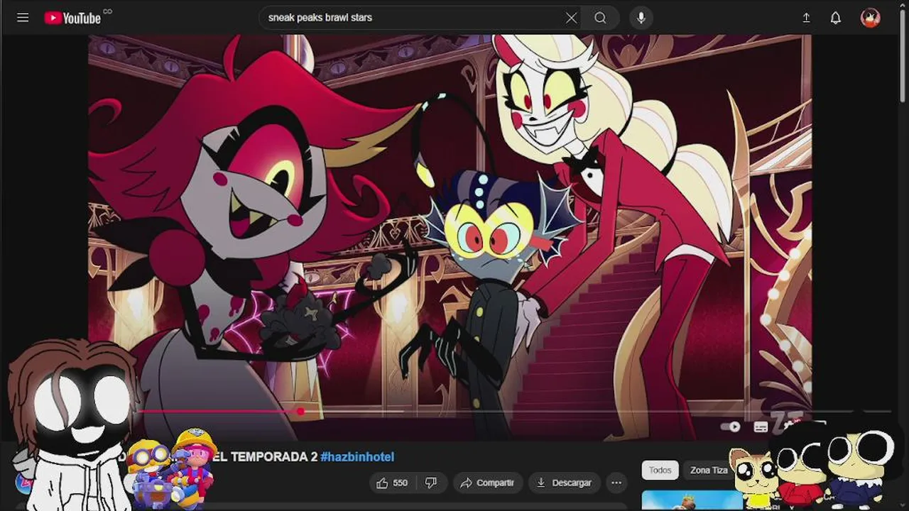Open the YouTube hamburger guide menu

(x=23, y=18)
